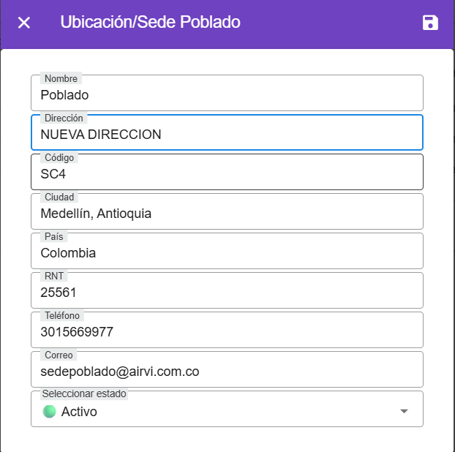Viewport: 455px width, 452px height.
Task: Click the RNT floating label
Action: click(x=54, y=276)
